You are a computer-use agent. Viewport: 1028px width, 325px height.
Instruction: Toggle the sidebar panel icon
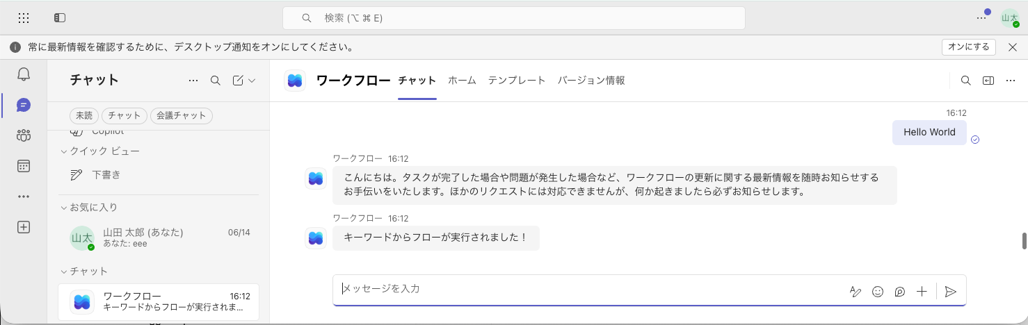tap(60, 18)
